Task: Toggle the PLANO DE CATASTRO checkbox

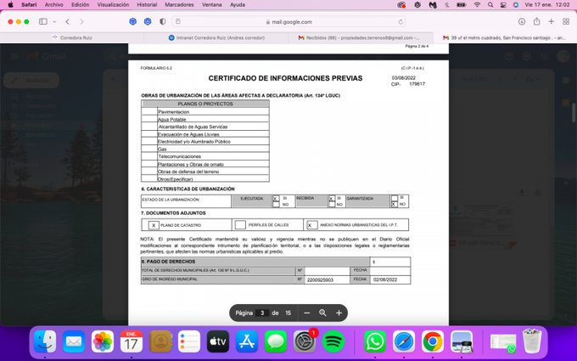Action: point(154,225)
